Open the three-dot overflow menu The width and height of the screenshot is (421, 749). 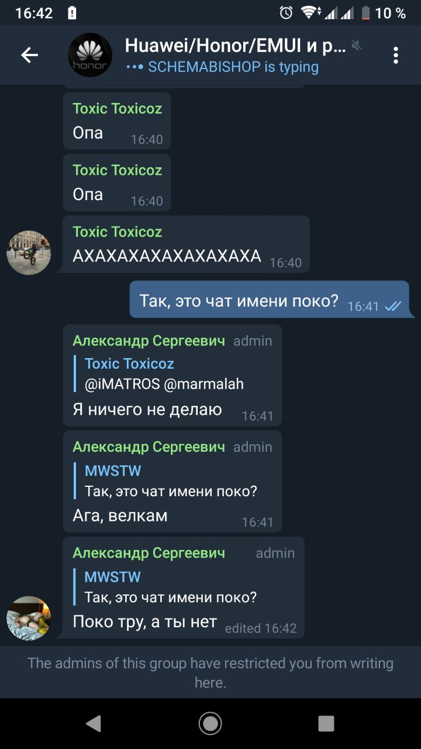click(396, 55)
